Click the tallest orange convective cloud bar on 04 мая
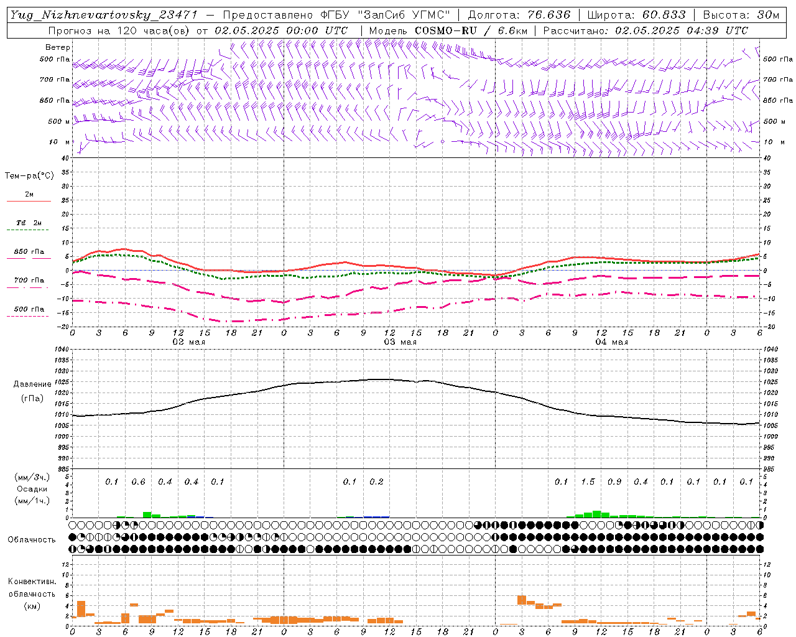Image resolution: width=796 pixels, height=637 pixels. [522, 600]
